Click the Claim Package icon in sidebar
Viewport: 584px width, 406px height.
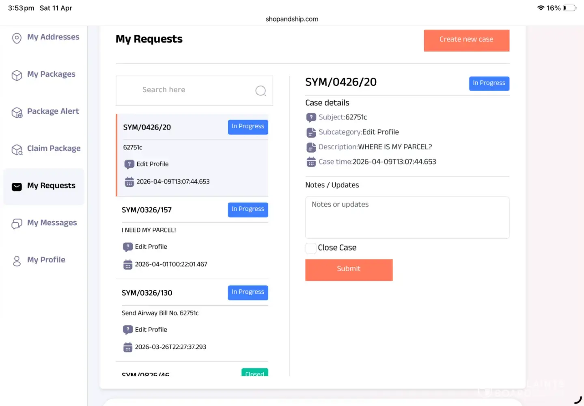click(x=17, y=150)
